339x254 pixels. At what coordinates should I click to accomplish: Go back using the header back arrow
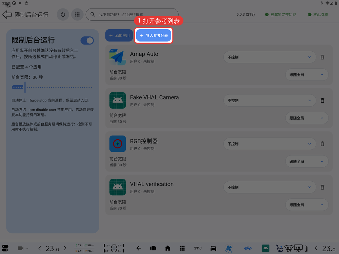point(7,15)
